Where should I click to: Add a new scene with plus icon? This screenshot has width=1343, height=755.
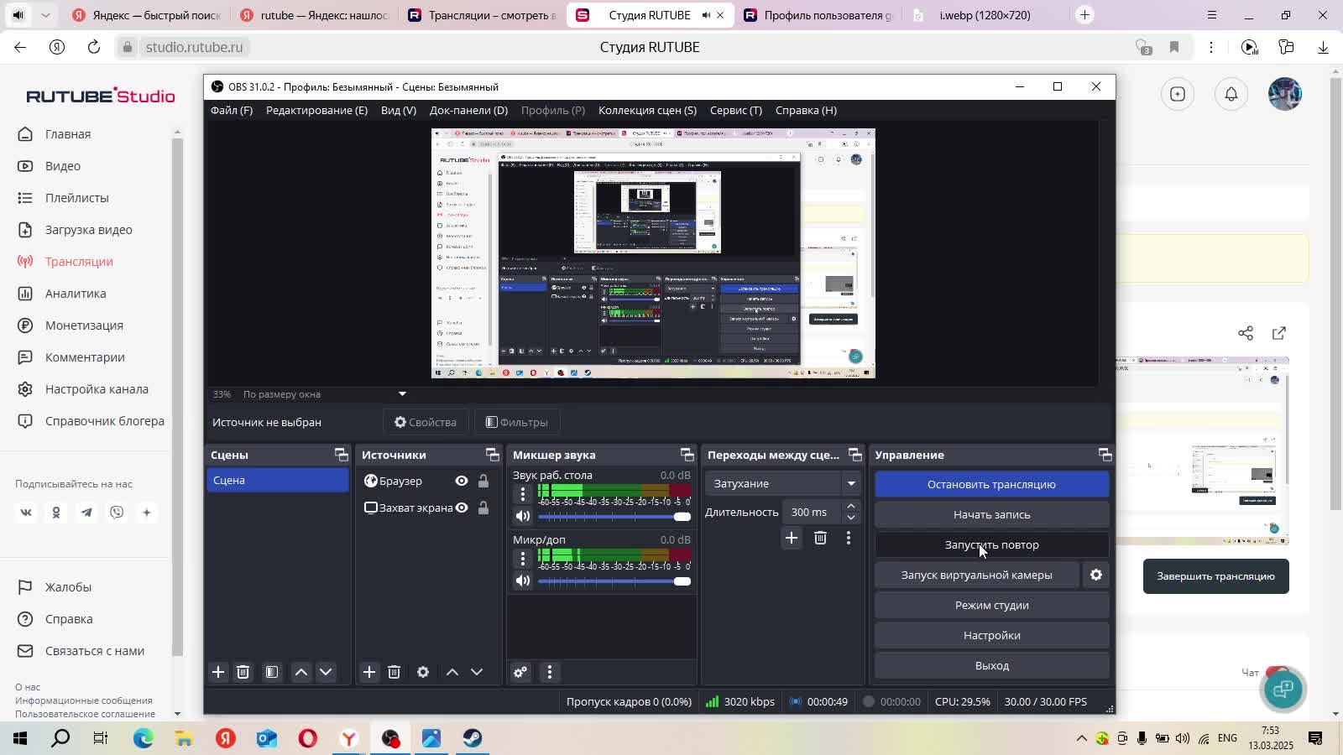tap(218, 672)
